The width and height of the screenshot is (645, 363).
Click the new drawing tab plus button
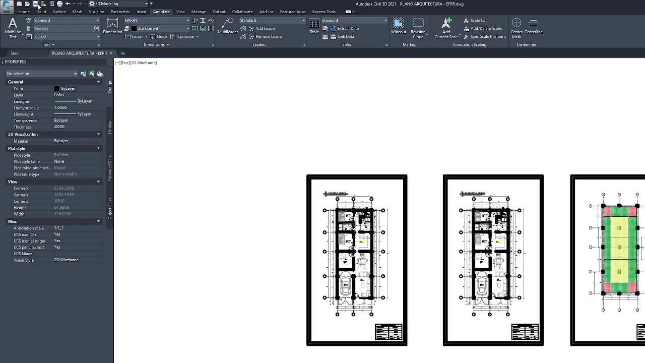pos(122,53)
